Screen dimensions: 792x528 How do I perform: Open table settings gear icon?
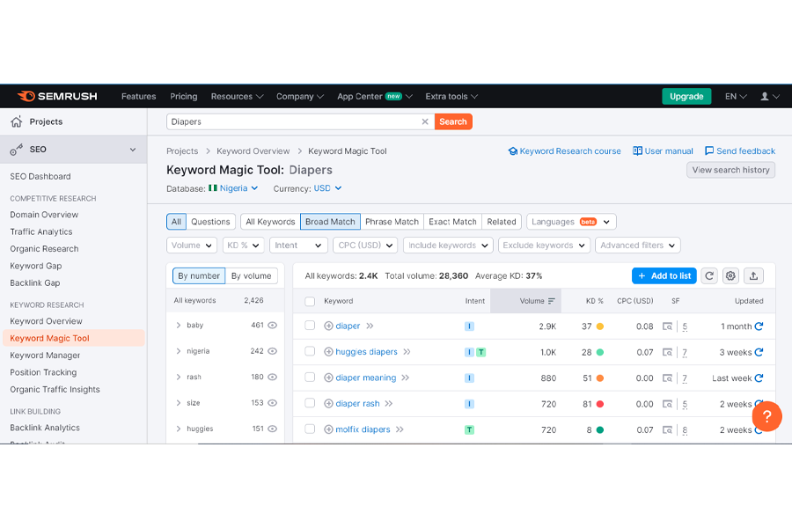coord(730,275)
